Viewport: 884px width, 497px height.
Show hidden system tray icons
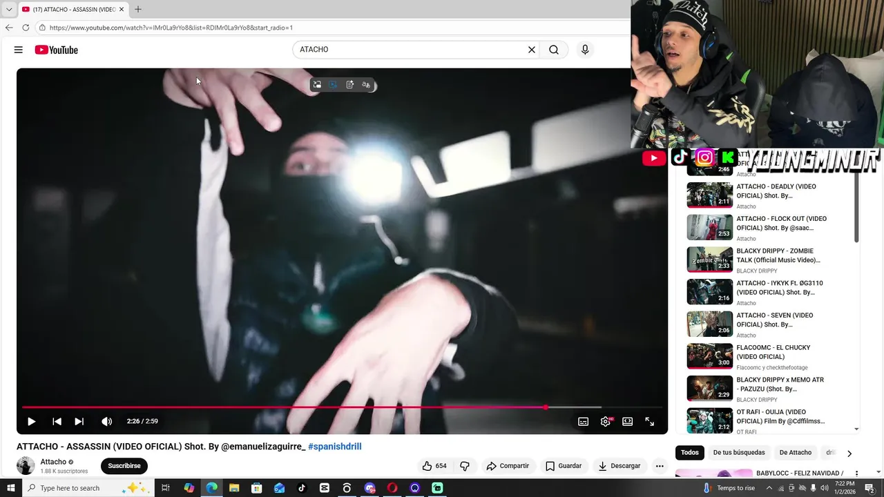click(769, 488)
